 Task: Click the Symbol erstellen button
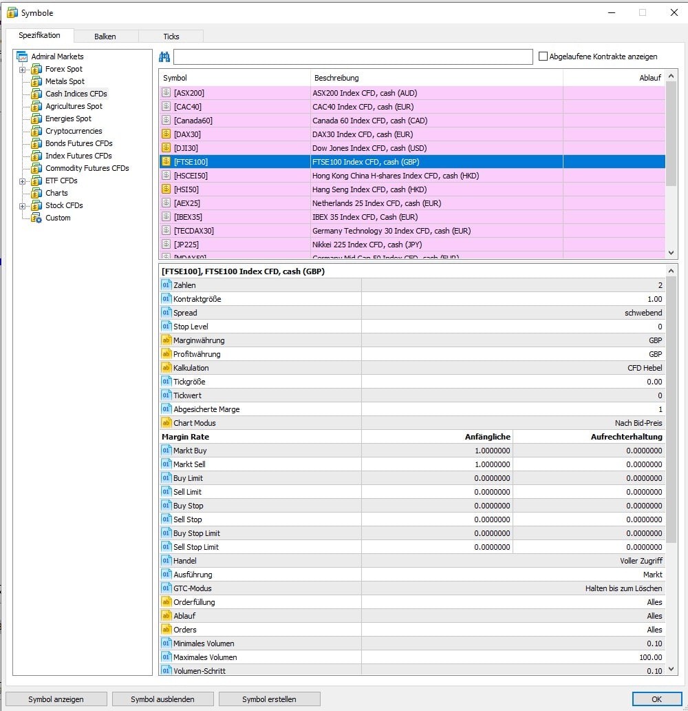click(x=269, y=699)
